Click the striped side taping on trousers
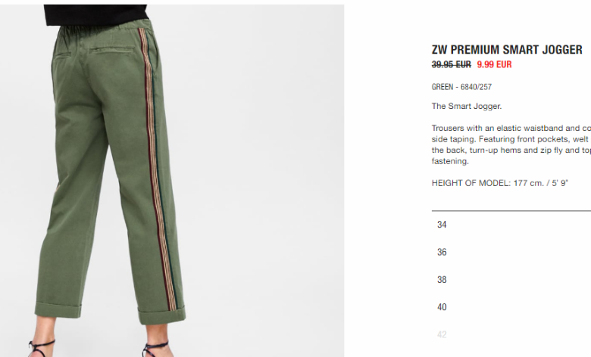 pyautogui.click(x=158, y=169)
